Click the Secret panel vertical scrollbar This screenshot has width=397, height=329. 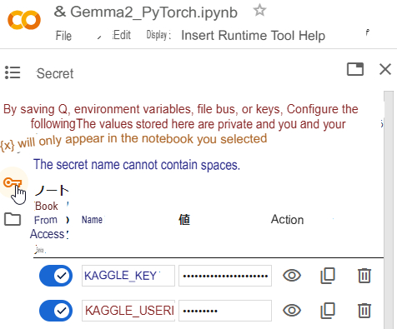[x=389, y=210]
